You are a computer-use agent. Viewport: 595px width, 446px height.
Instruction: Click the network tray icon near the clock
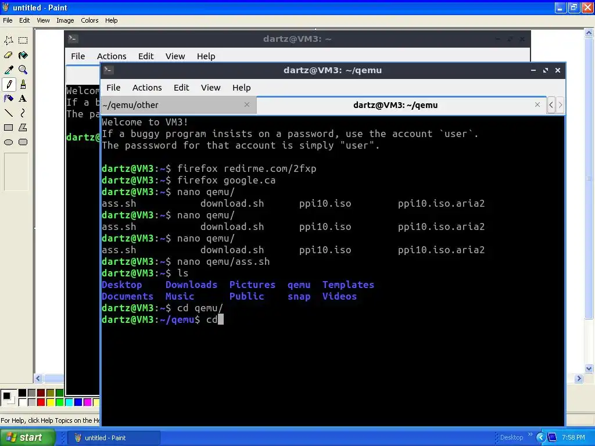click(x=552, y=438)
